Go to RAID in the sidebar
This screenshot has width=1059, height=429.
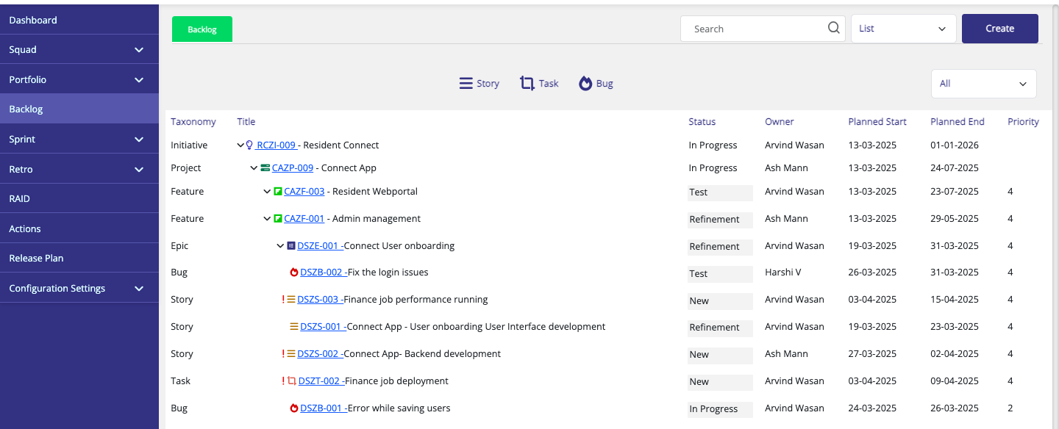tap(20, 199)
